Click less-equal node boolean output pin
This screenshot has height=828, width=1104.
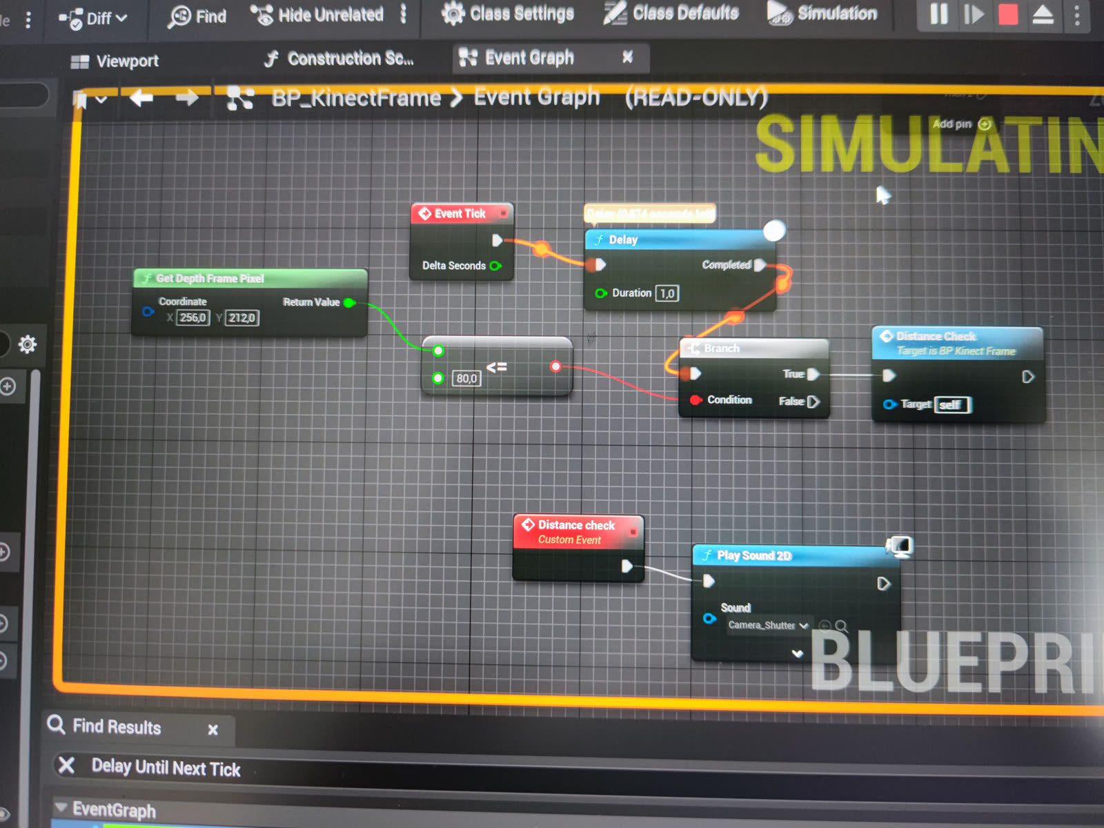point(555,366)
